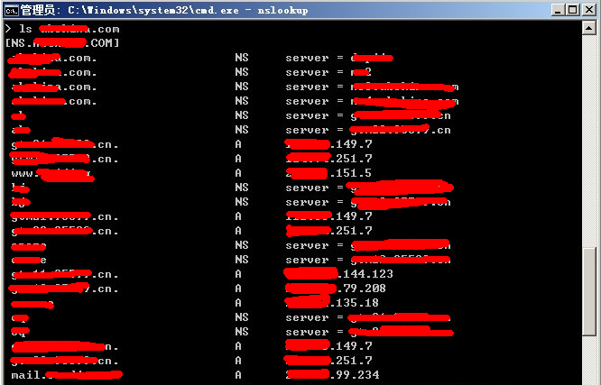601x385 pixels.
Task: Click the first 'NS' record type entry
Action: pyautogui.click(x=241, y=58)
